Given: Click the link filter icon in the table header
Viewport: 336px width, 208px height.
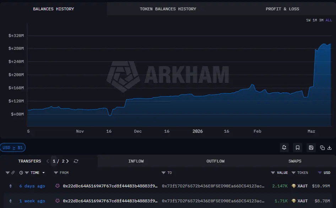Looking at the screenshot, I should [x=13, y=172].
